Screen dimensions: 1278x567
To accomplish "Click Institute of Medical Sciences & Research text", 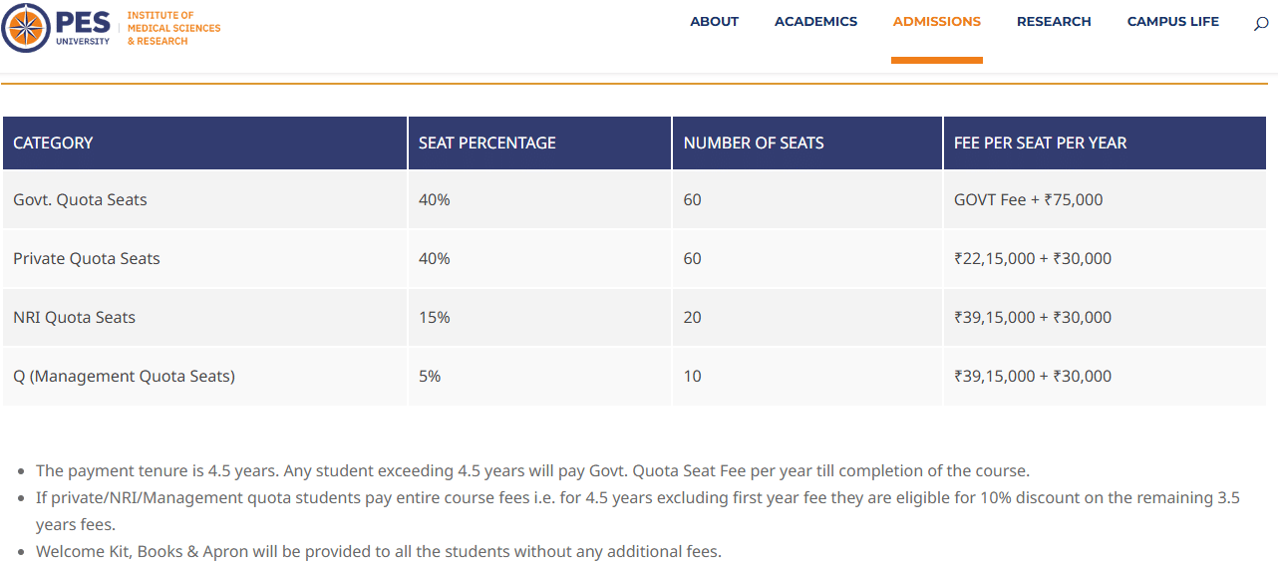I will [173, 28].
